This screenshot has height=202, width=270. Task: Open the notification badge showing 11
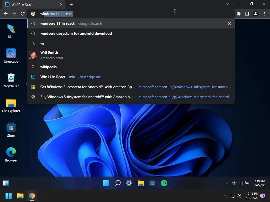pyautogui.click(x=263, y=196)
